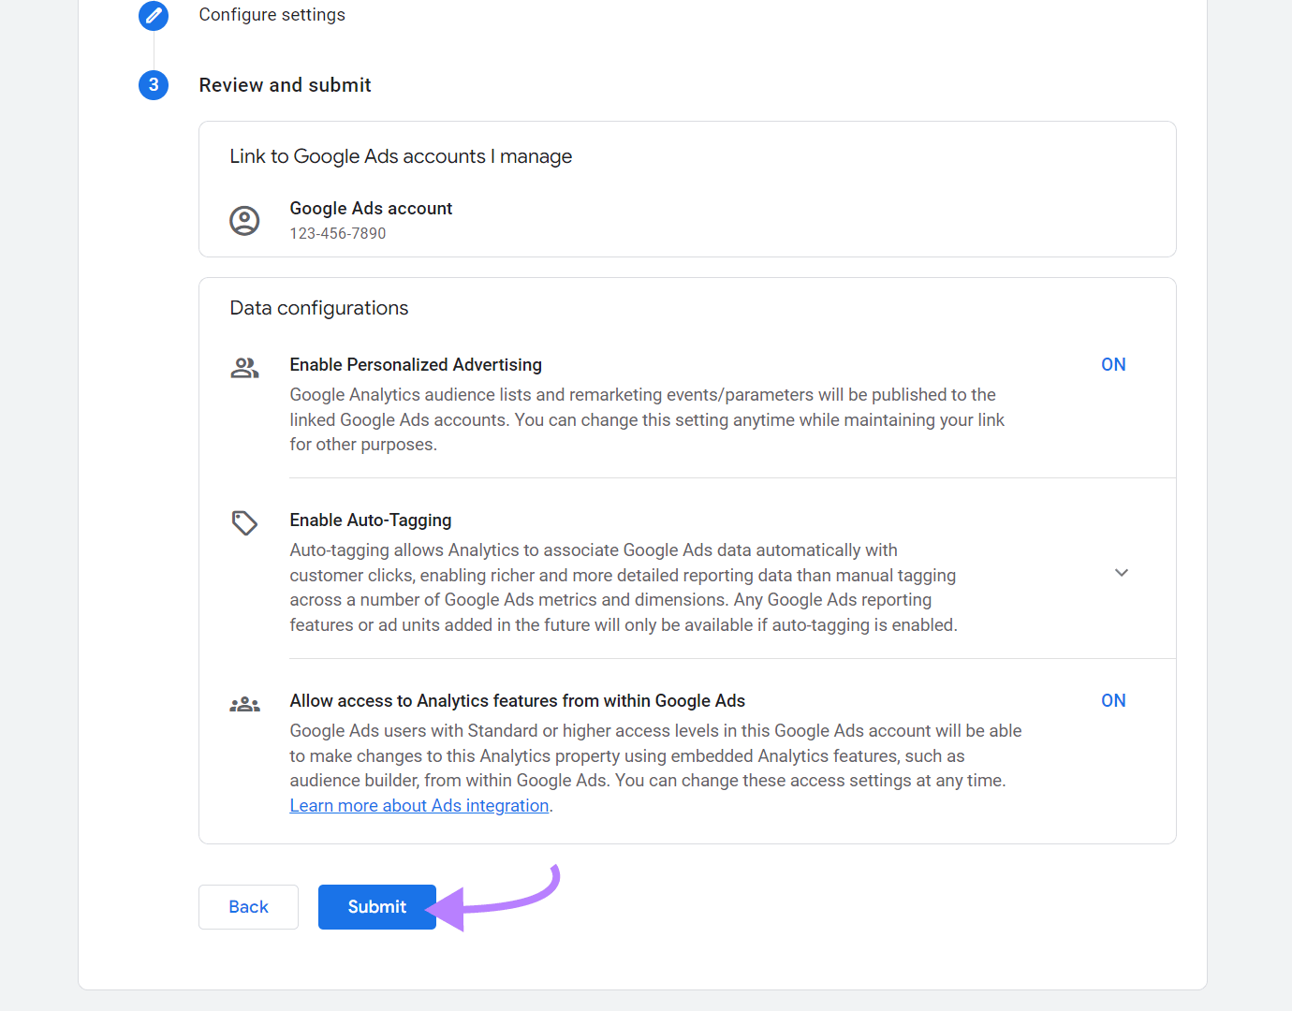The height and width of the screenshot is (1011, 1292).
Task: Click the Auto-Tagging tag icon
Action: pyautogui.click(x=244, y=522)
